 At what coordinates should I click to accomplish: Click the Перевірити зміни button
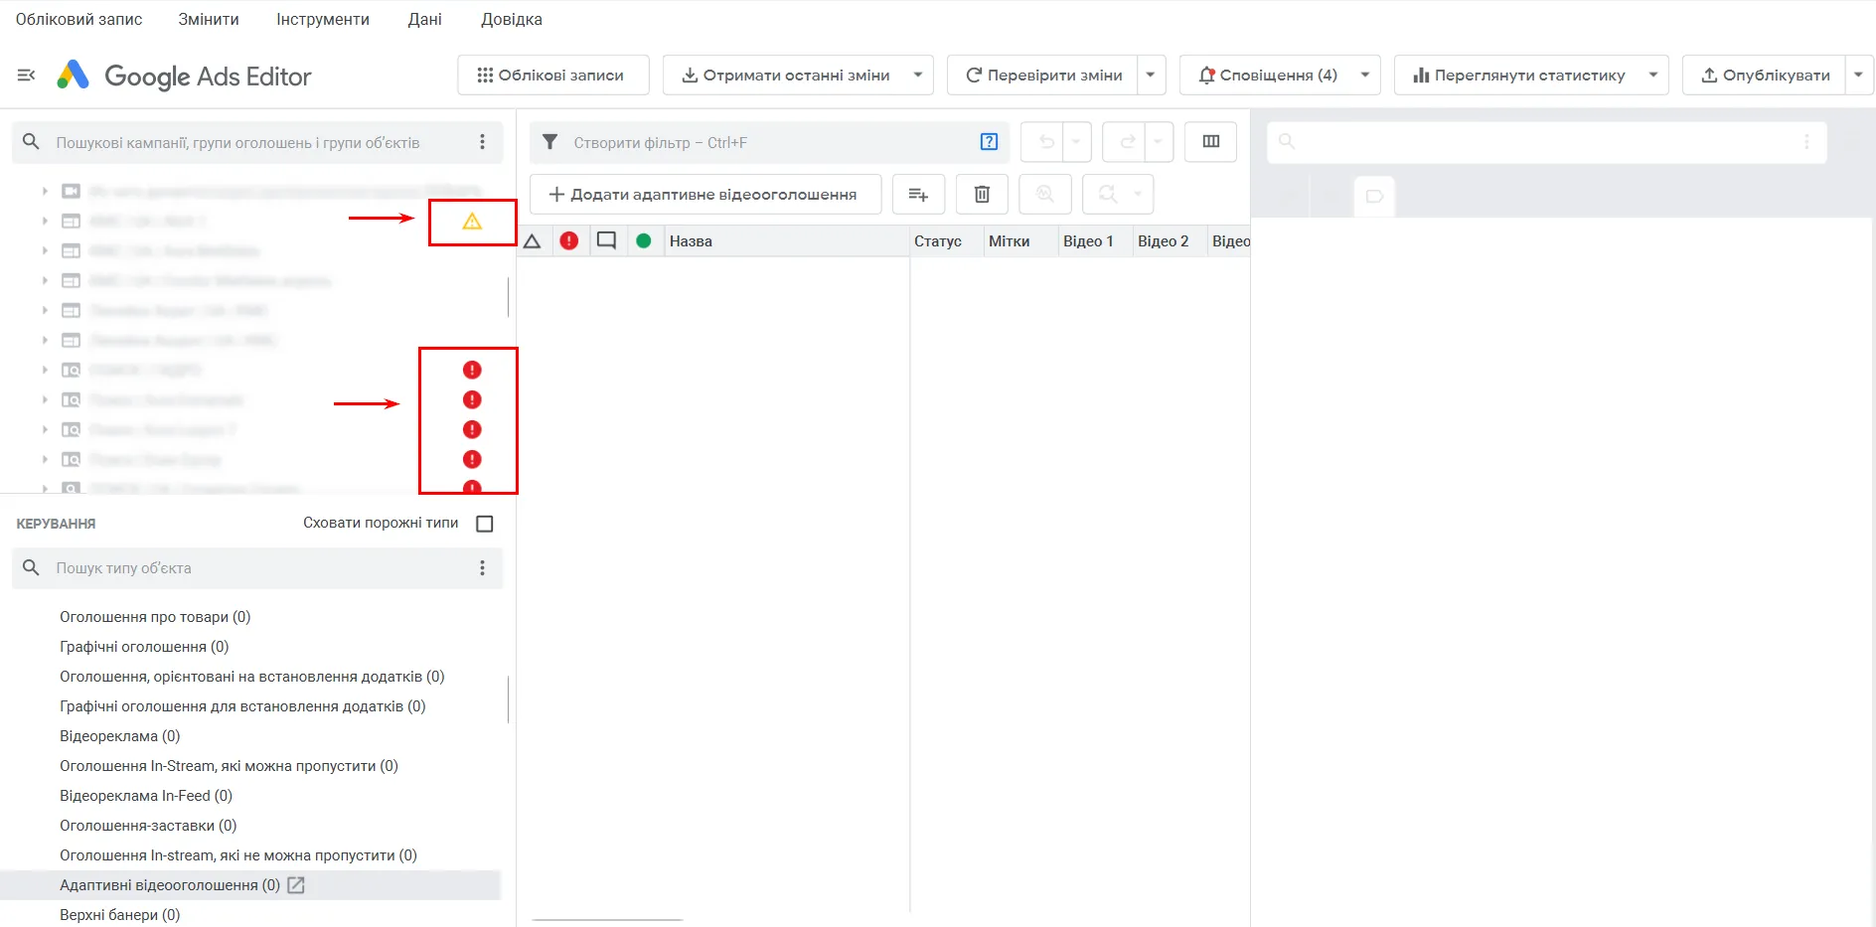(1043, 76)
